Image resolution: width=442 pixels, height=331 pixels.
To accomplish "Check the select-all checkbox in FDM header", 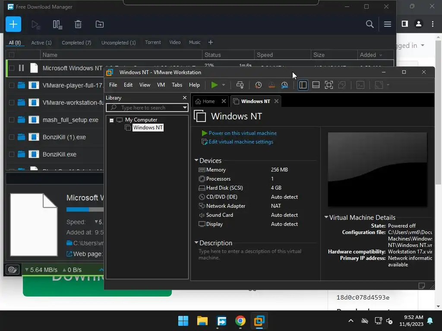I will 12,55.
